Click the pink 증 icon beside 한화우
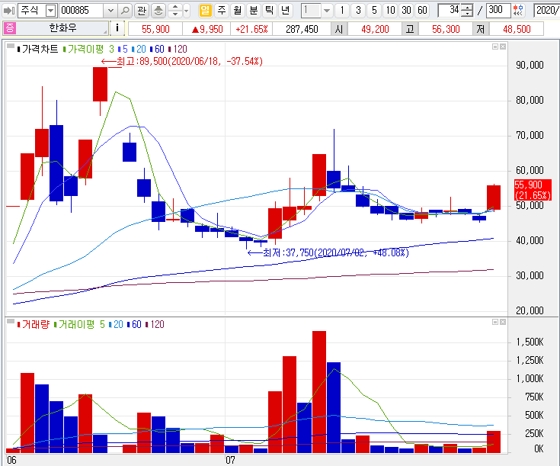The image size is (560, 466). [x=10, y=28]
